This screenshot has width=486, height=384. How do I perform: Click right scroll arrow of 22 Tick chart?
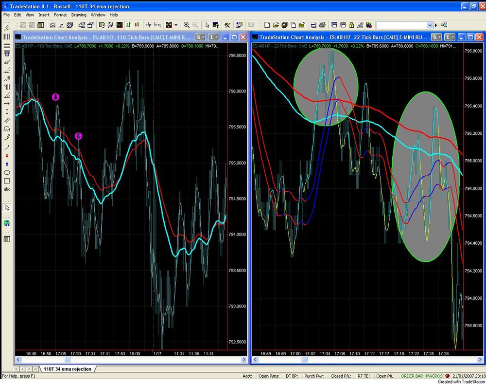(481, 360)
